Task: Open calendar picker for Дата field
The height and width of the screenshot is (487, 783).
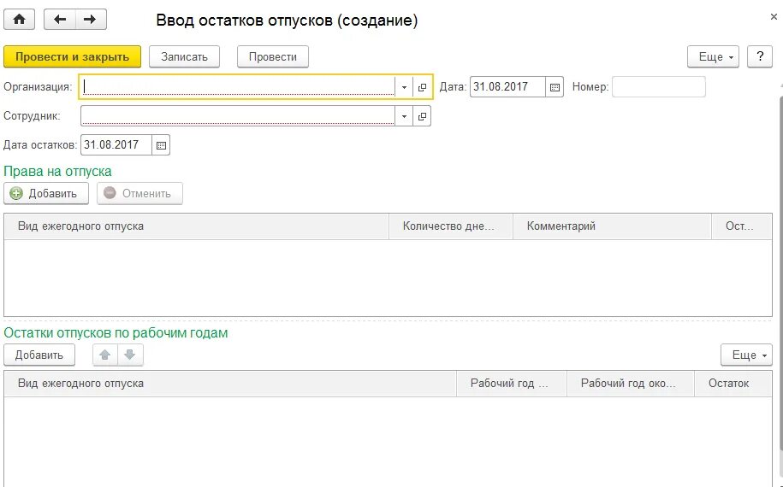Action: 555,87
